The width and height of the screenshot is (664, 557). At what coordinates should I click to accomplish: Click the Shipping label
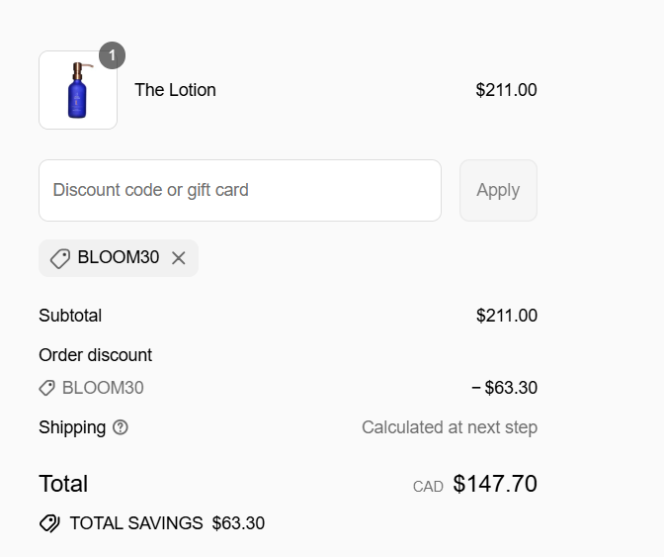pyautogui.click(x=72, y=427)
